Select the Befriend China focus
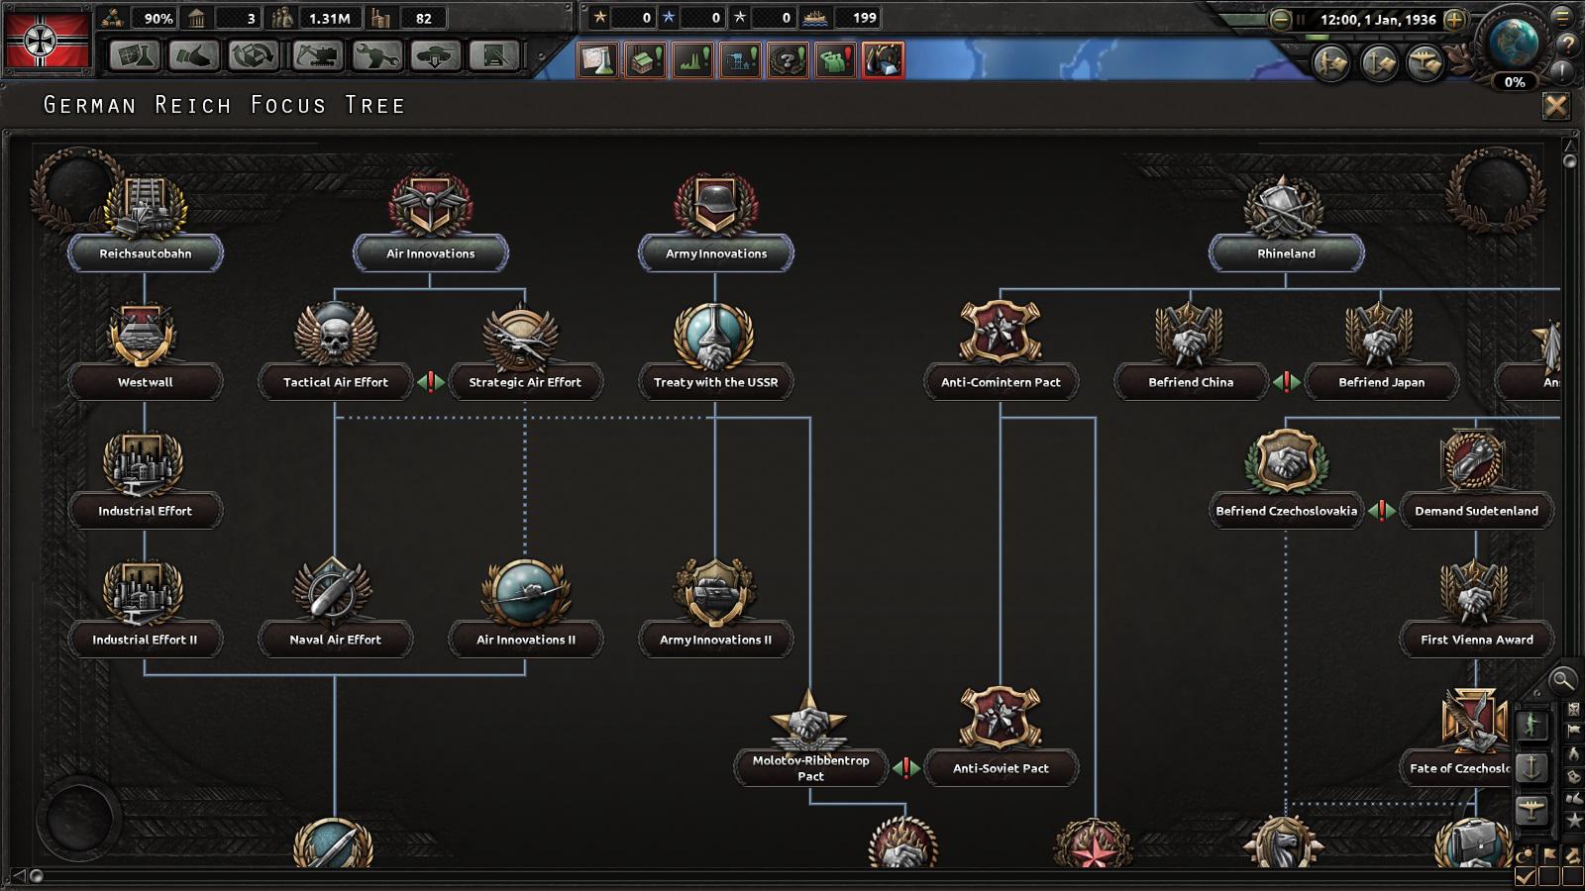This screenshot has width=1585, height=891. (x=1192, y=382)
